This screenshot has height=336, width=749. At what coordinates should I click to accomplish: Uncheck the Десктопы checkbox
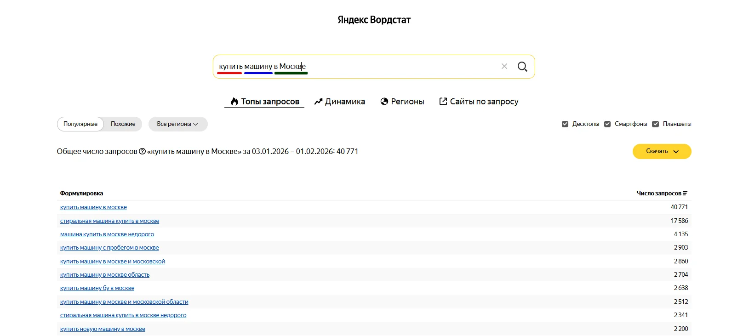click(565, 124)
